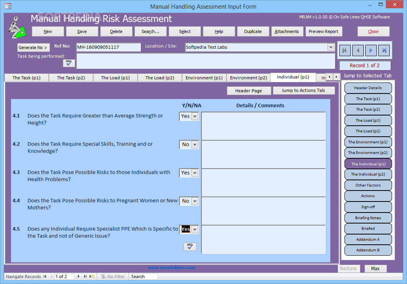Image resolution: width=407 pixels, height=284 pixels.
Task: Click Preview Report
Action: coord(324,31)
